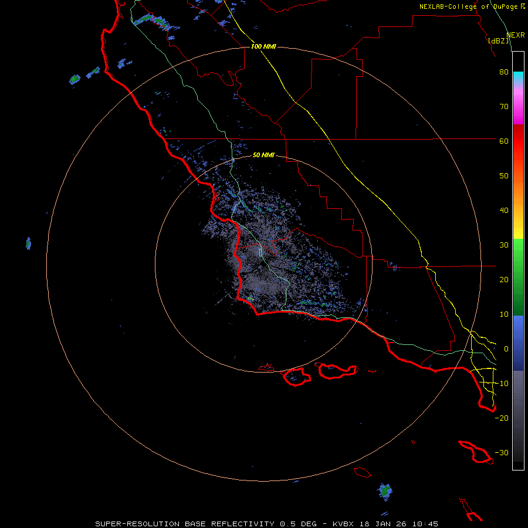
Task: Click the "0.5 DEG" elevation angle in the caption
Action: pos(299,524)
